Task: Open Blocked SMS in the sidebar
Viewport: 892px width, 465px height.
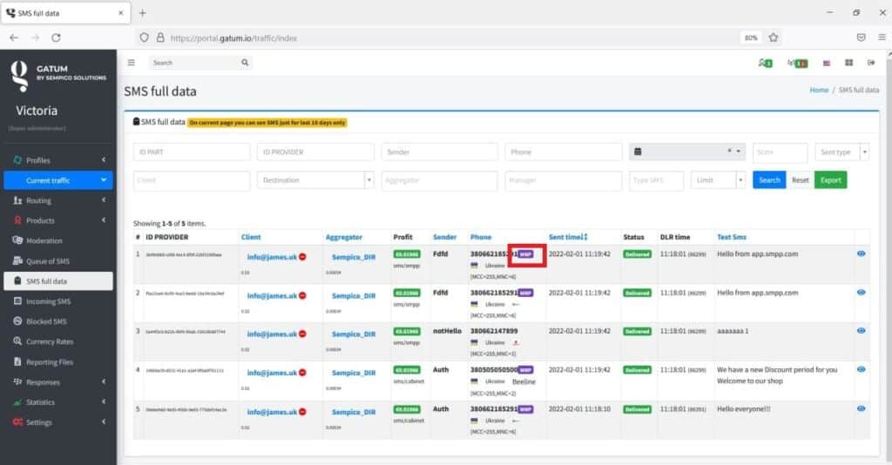Action: (x=58, y=321)
